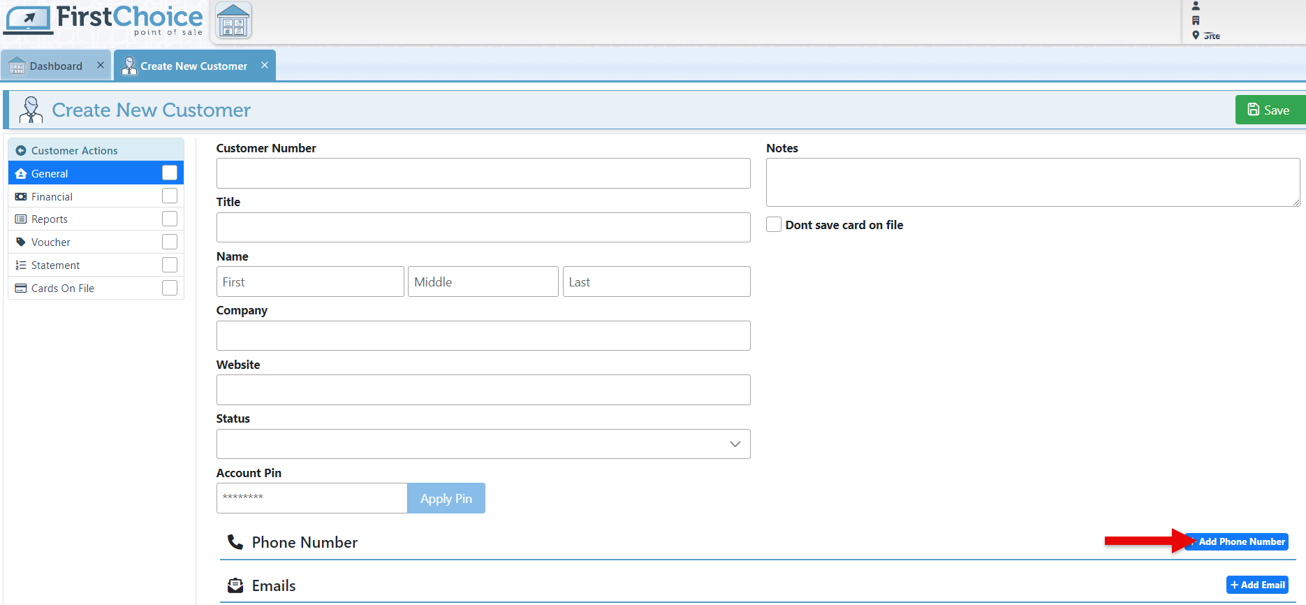Screen dimensions: 1306x605
Task: Check the Dont save card on file box
Action: pos(774,224)
